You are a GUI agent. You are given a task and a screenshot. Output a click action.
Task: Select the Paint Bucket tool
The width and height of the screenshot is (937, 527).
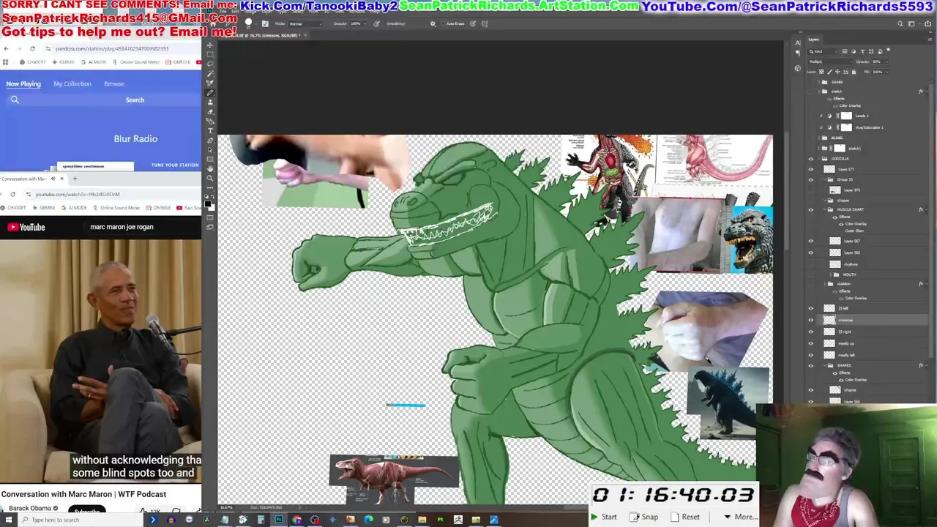tap(210, 121)
